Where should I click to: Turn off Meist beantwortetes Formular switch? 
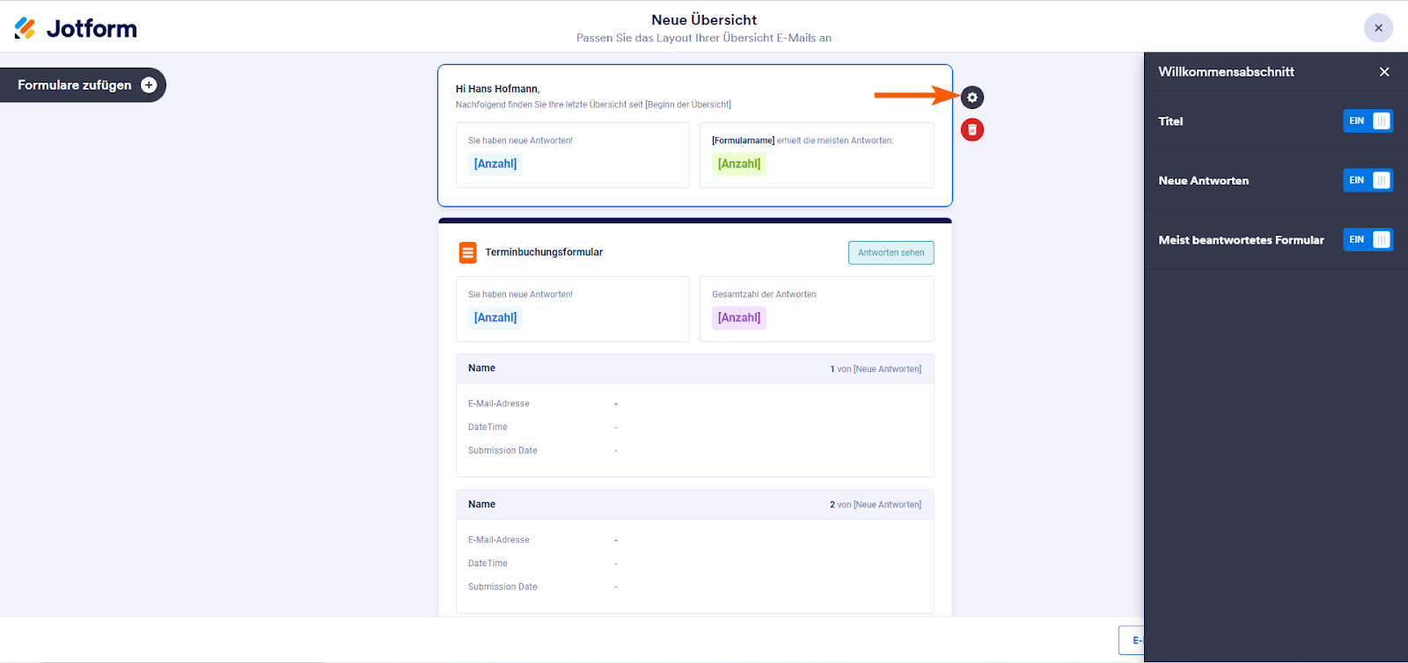click(x=1368, y=240)
